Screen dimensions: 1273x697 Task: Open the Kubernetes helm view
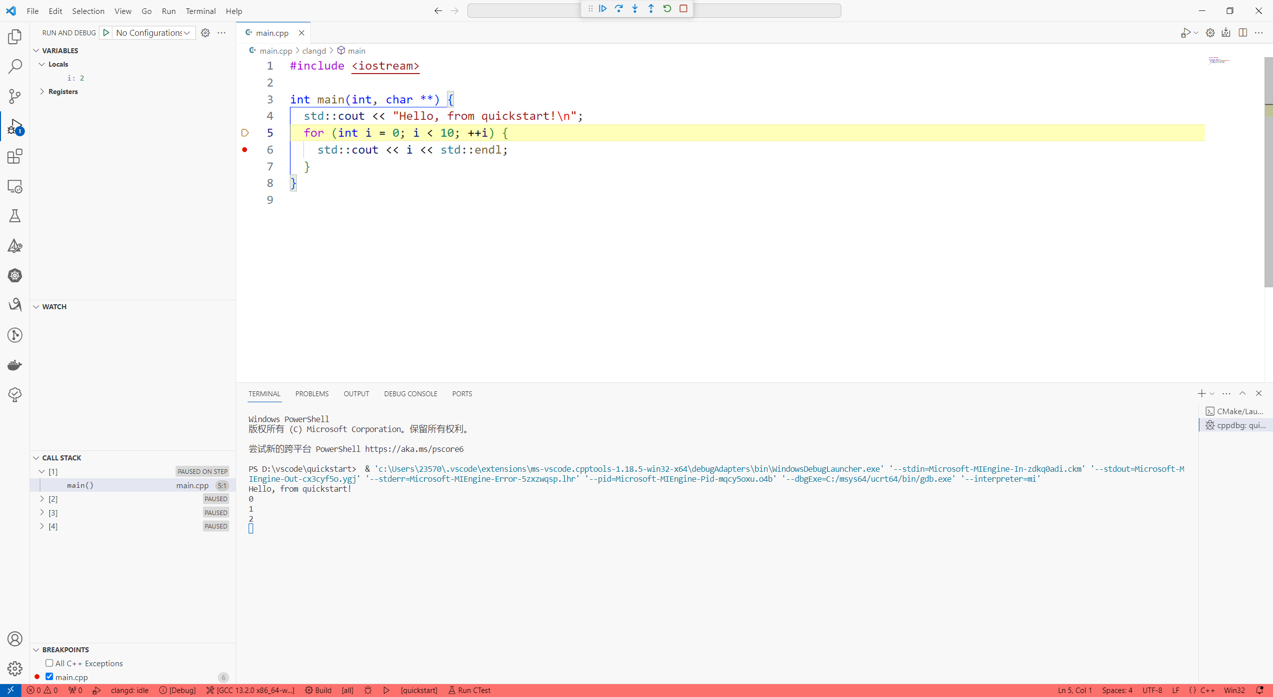pyautogui.click(x=15, y=275)
